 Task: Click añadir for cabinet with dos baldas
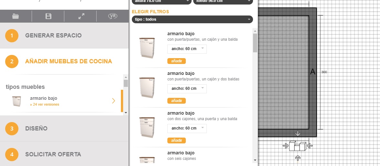pos(176,100)
